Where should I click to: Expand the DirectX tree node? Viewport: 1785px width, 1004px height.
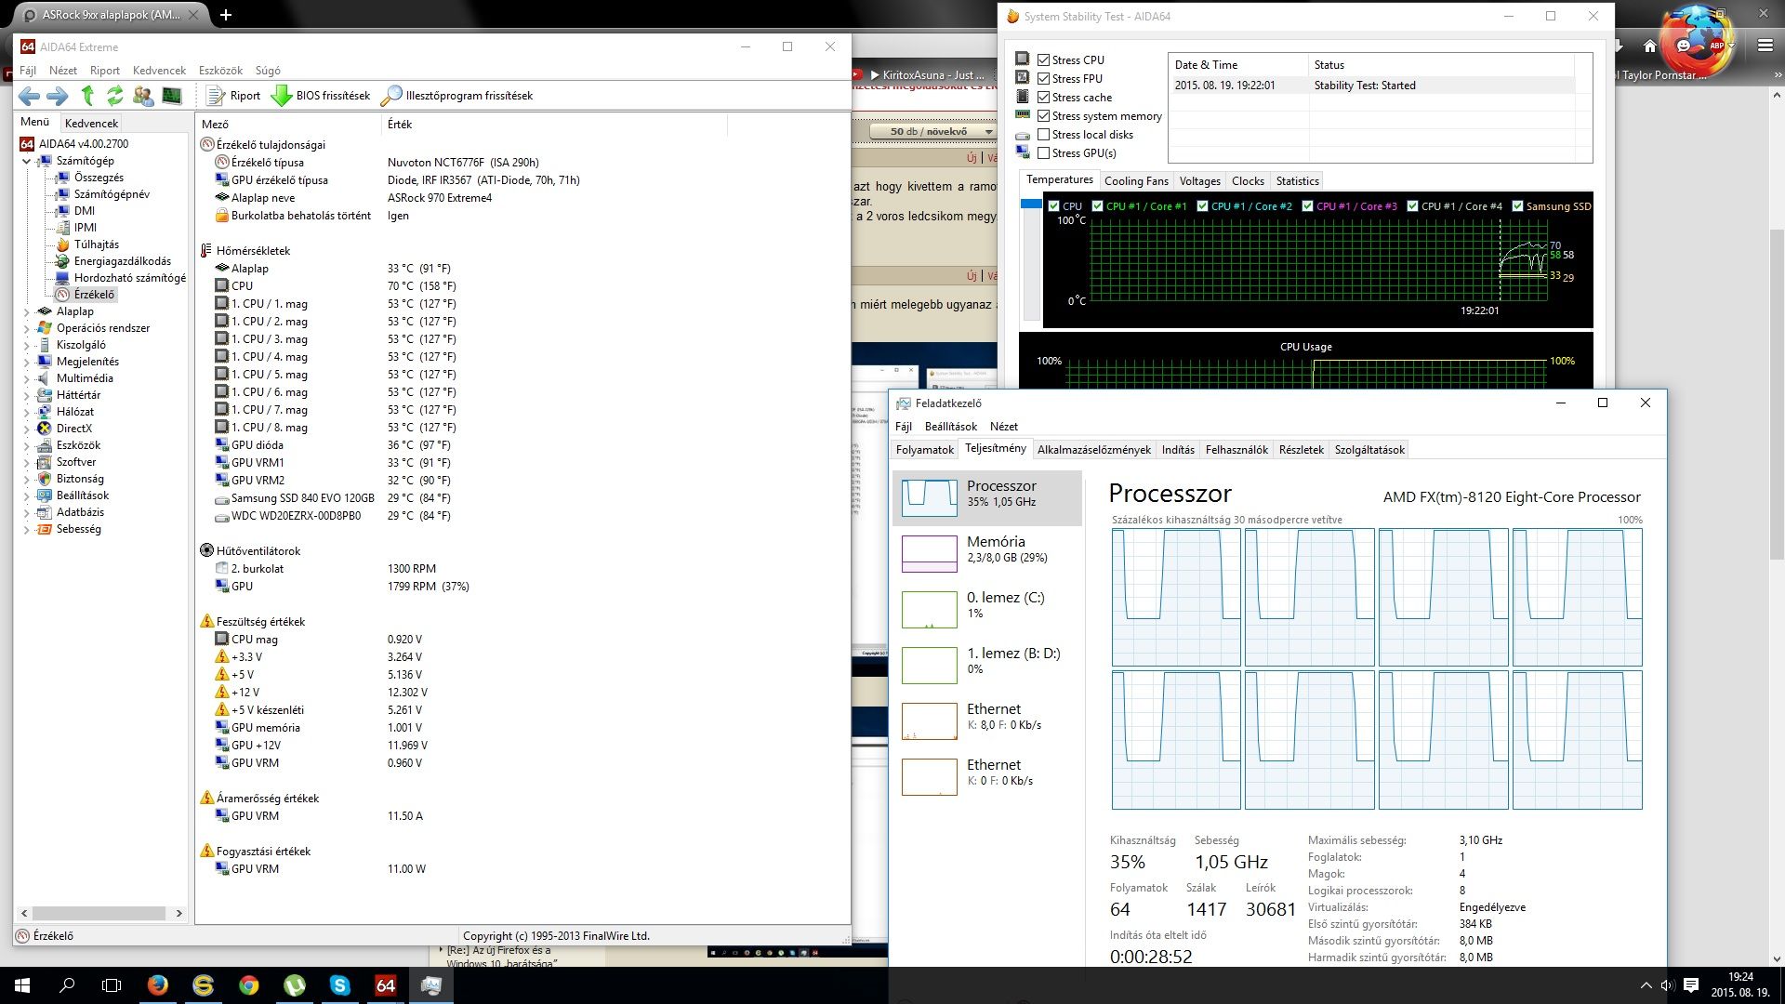tap(26, 429)
